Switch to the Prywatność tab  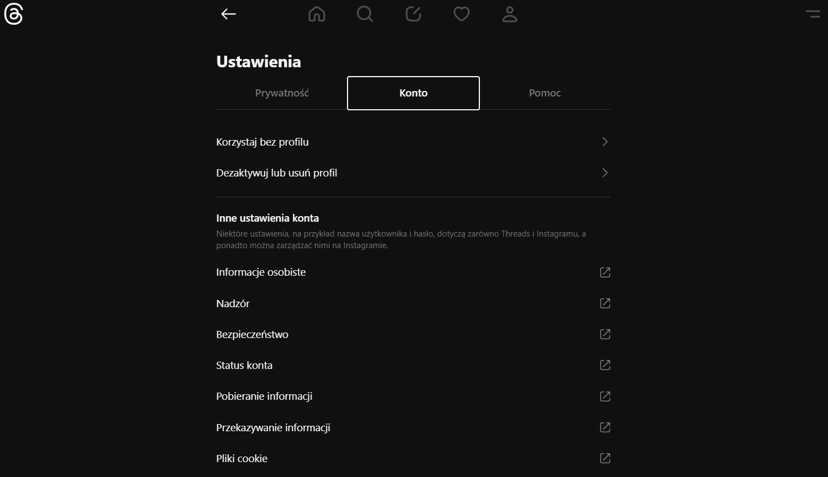point(282,93)
